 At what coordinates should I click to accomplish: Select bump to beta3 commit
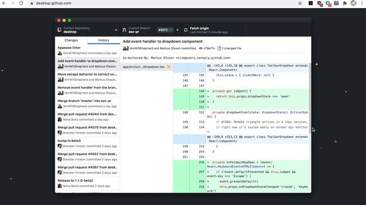[x=87, y=143]
